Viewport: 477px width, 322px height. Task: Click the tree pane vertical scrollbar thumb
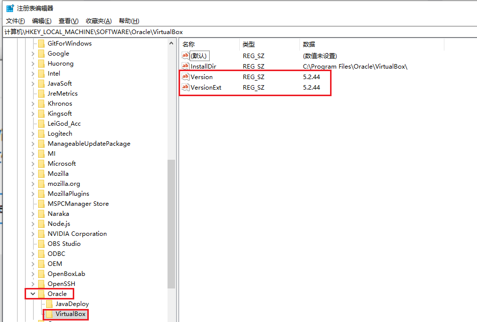[x=171, y=224]
